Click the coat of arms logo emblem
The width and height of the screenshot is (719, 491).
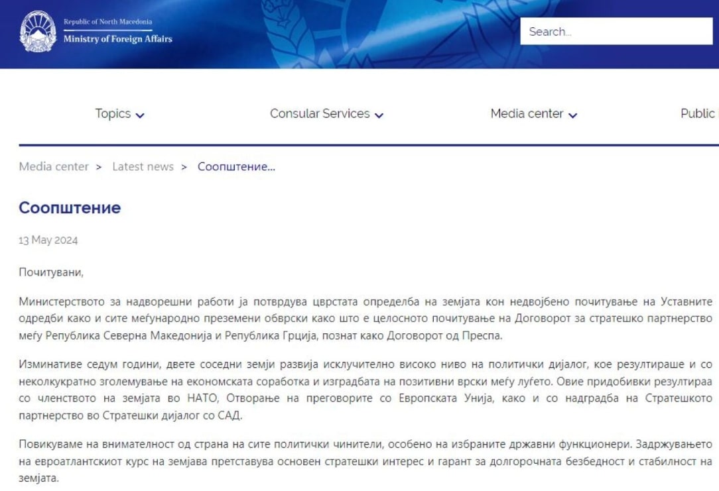pyautogui.click(x=38, y=30)
